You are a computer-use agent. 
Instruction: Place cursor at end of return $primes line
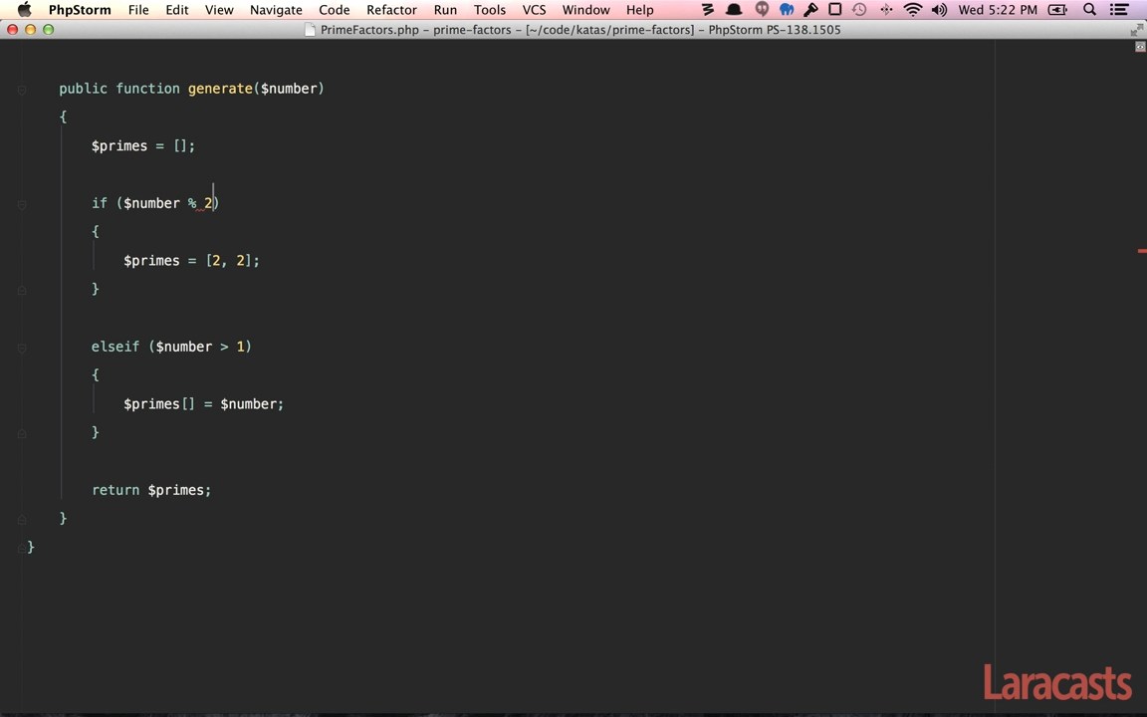point(212,490)
